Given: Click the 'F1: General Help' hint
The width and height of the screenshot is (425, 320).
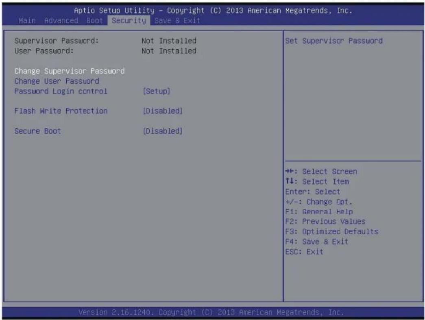Looking at the screenshot, I should (x=319, y=211).
